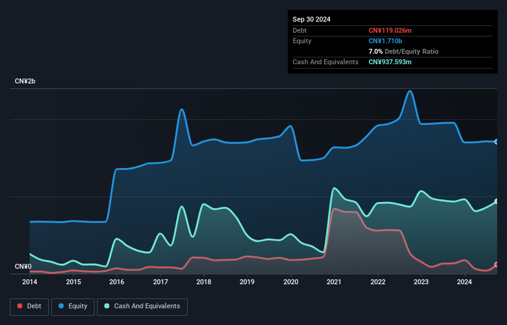Click the CN¥937.593m cash value
The height and width of the screenshot is (325, 507).
click(x=390, y=62)
